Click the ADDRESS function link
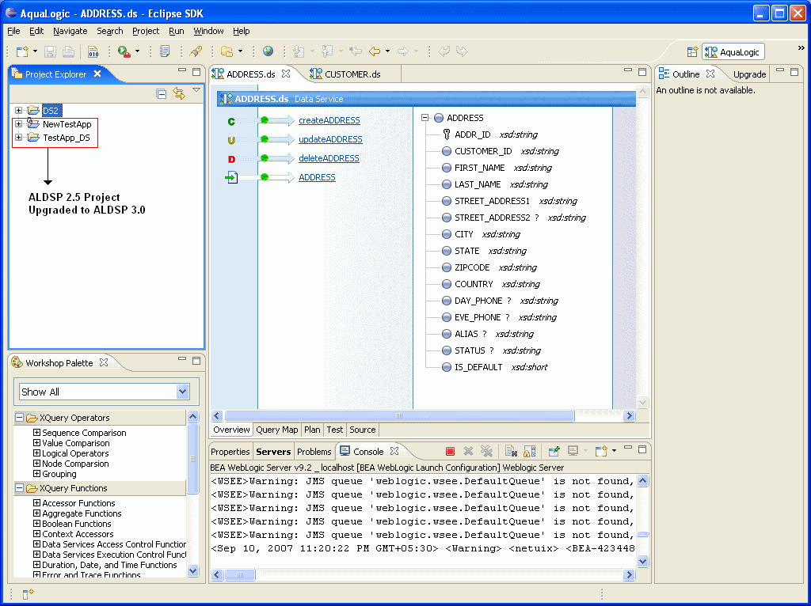811x606 pixels. (x=317, y=177)
